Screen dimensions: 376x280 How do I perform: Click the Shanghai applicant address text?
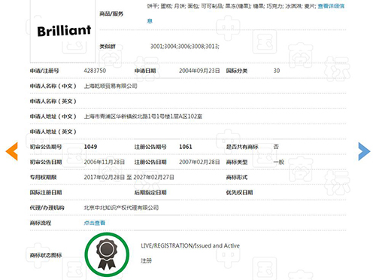click(x=143, y=117)
